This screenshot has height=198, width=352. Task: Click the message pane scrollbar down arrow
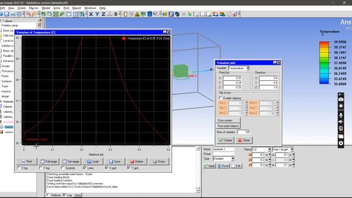pyautogui.click(x=197, y=191)
